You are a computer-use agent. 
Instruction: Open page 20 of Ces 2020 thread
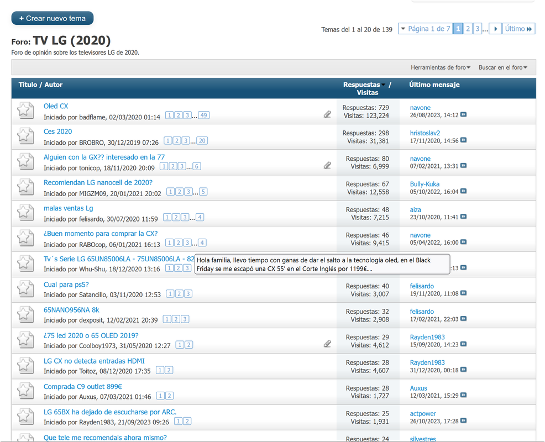(202, 141)
